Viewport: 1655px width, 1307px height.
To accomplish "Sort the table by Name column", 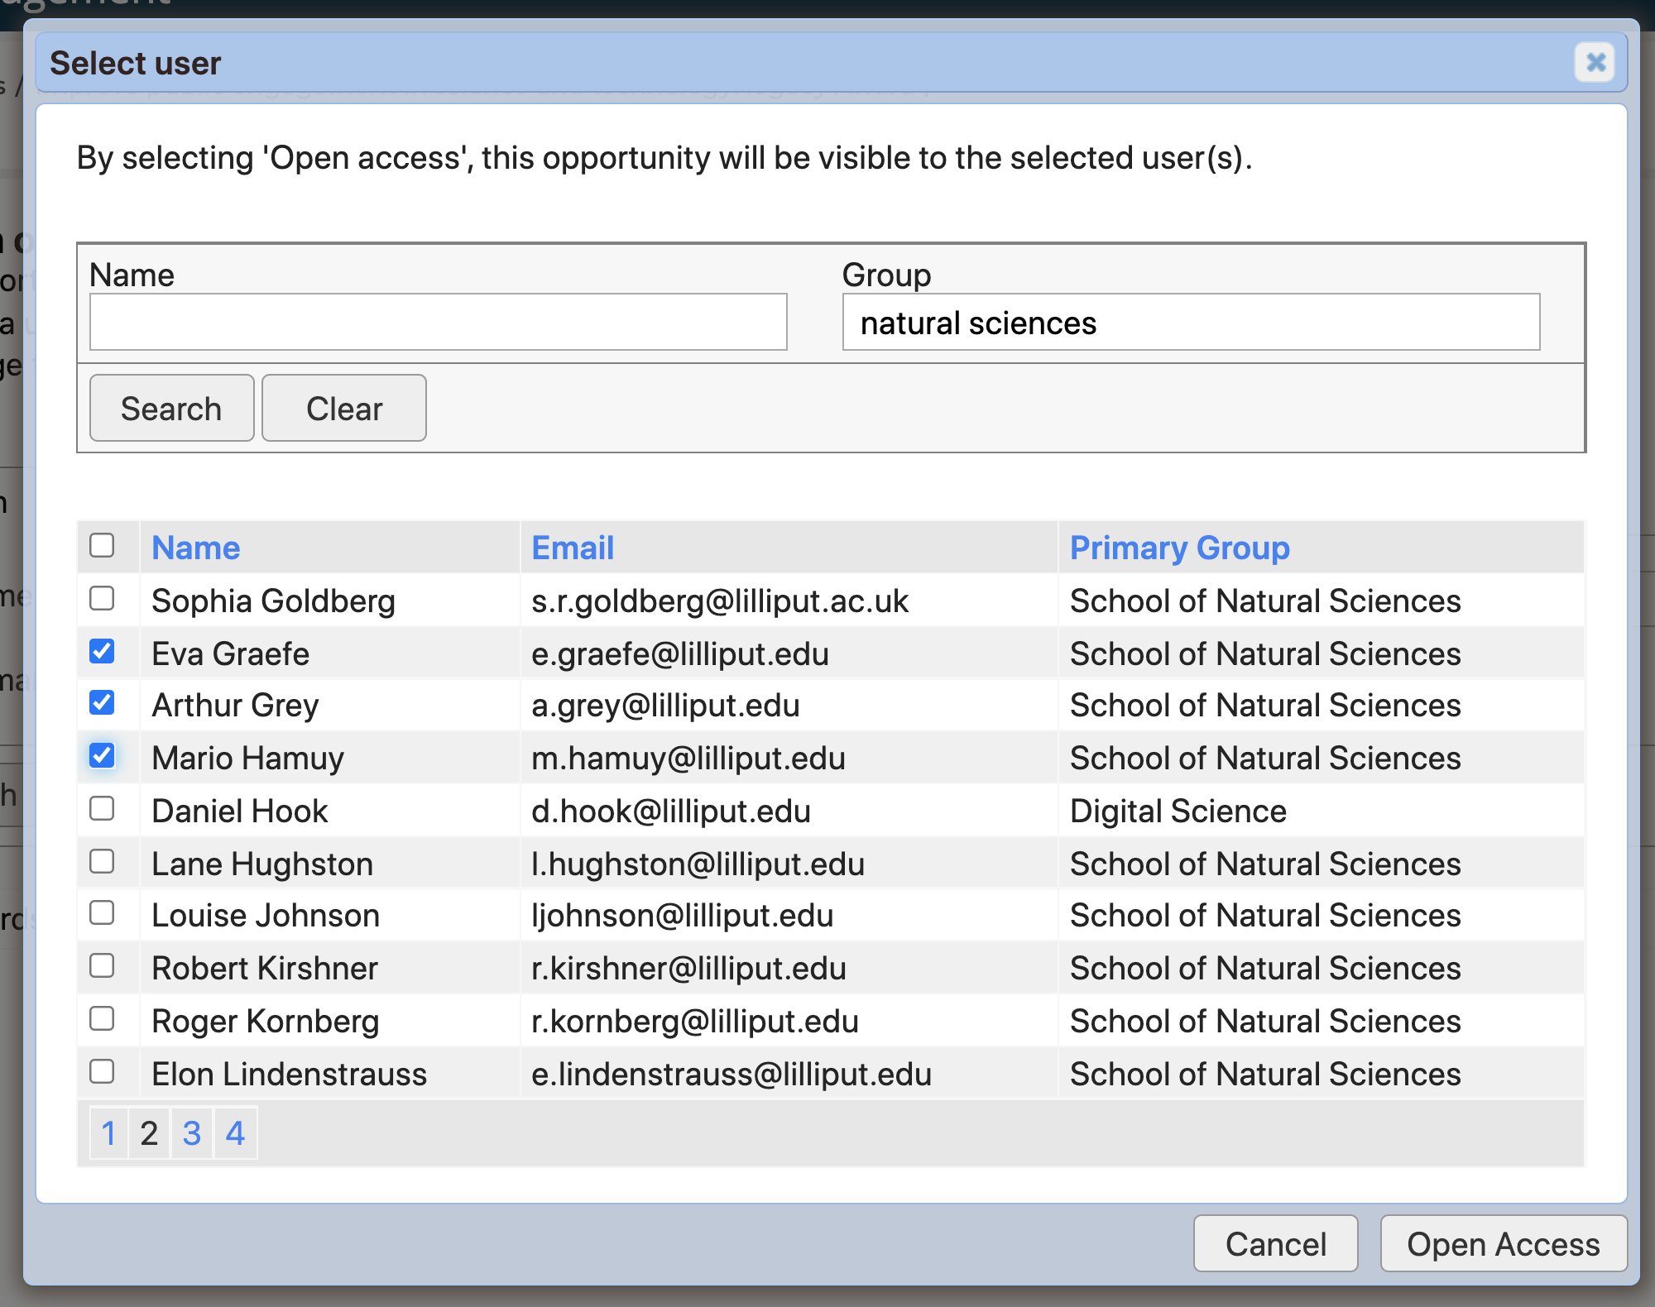I will 196,548.
